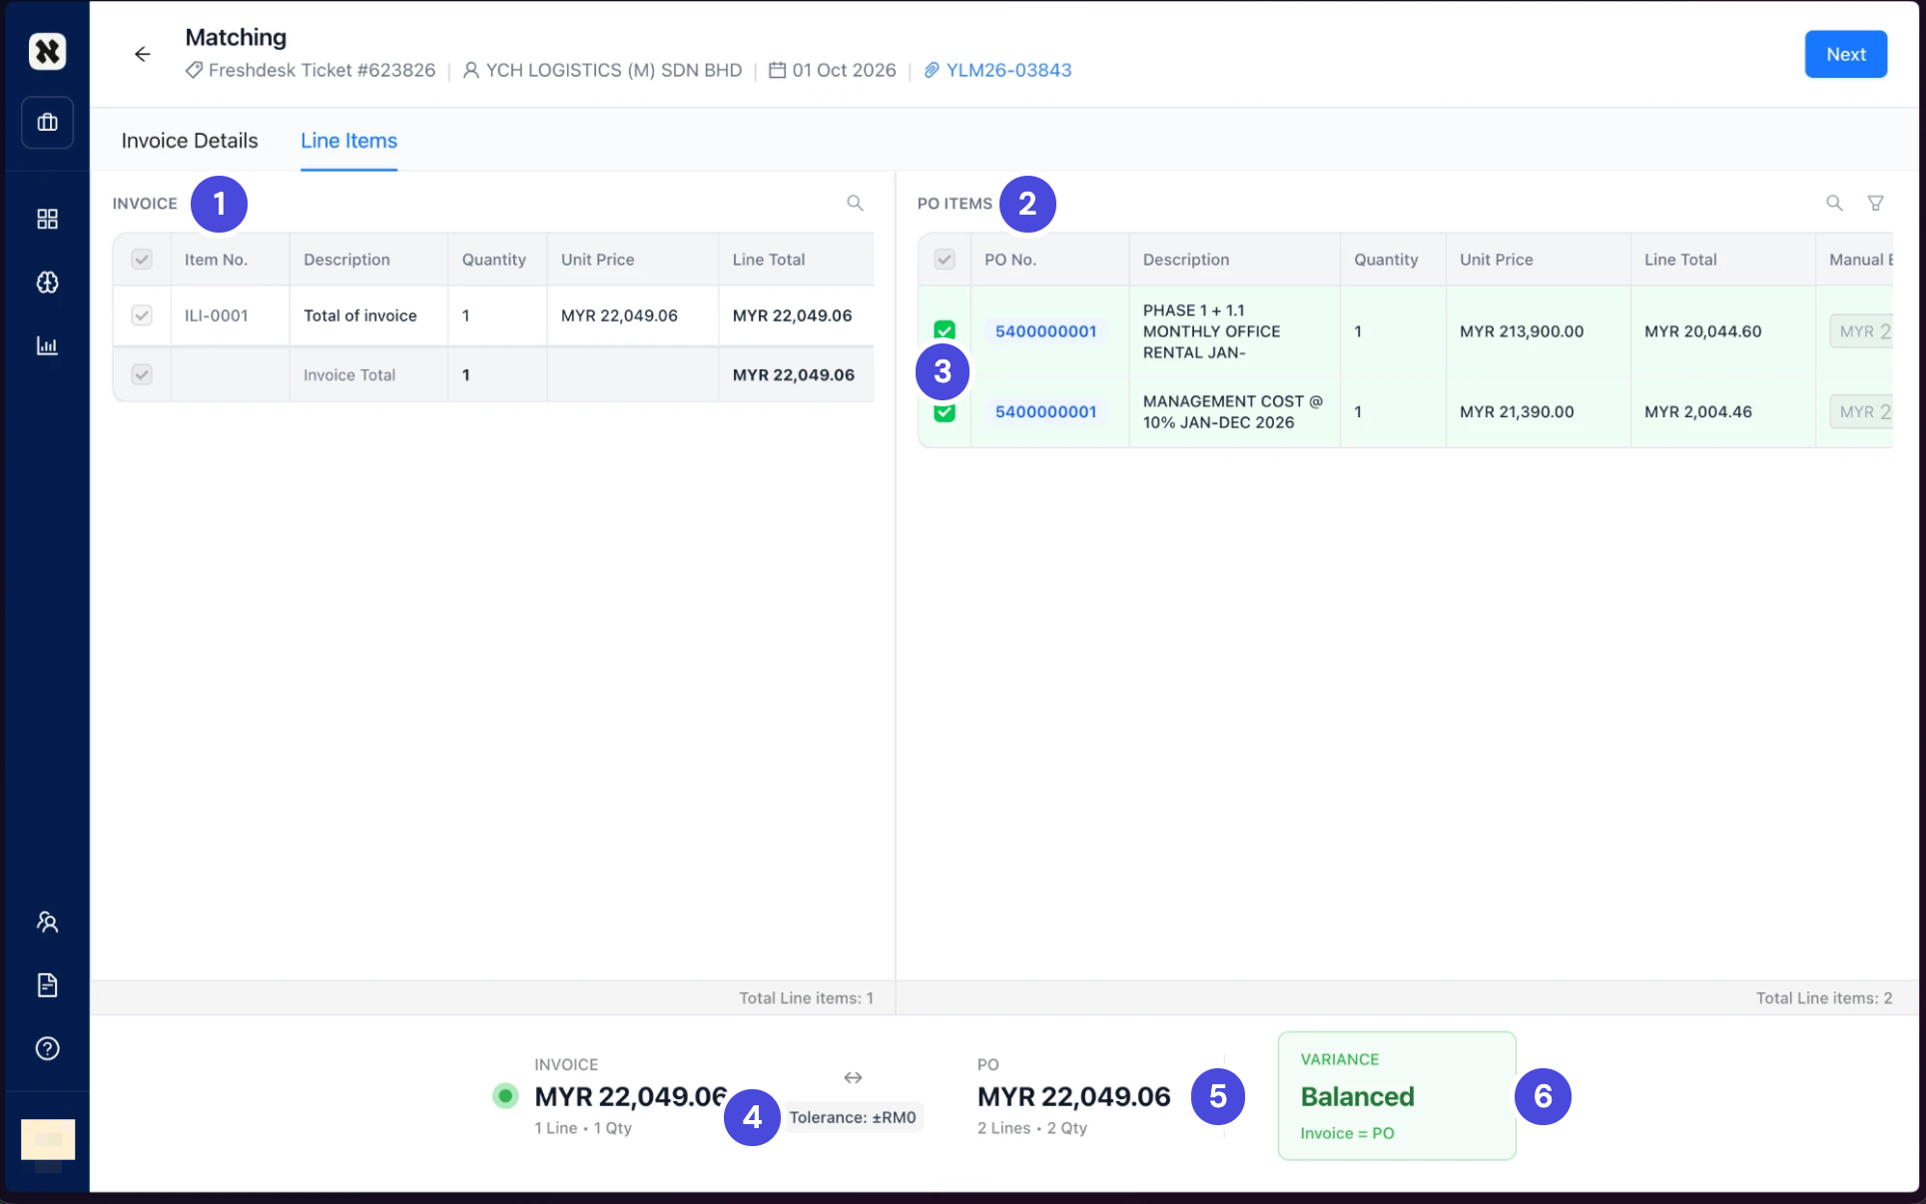Open the bar chart reports icon
1926x1204 pixels.
47,345
